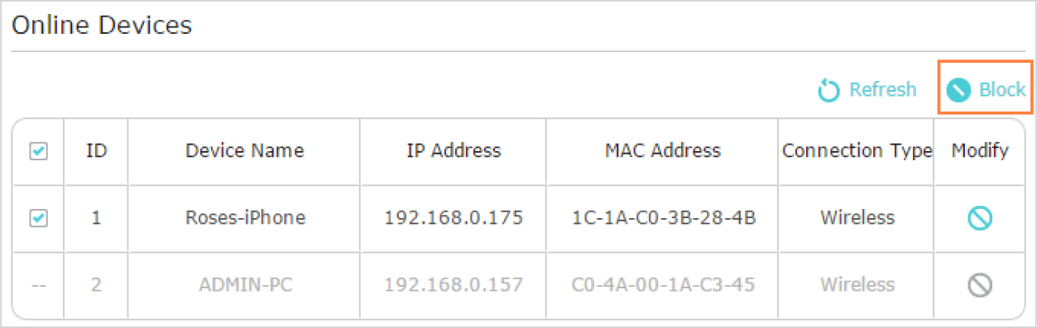Click the Device Name column header
Image resolution: width=1037 pixels, height=328 pixels.
coord(244,150)
